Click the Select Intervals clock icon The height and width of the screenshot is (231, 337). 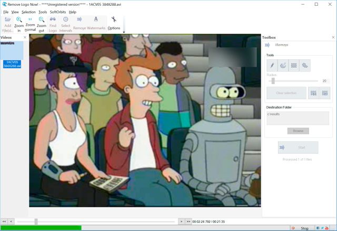tap(66, 24)
